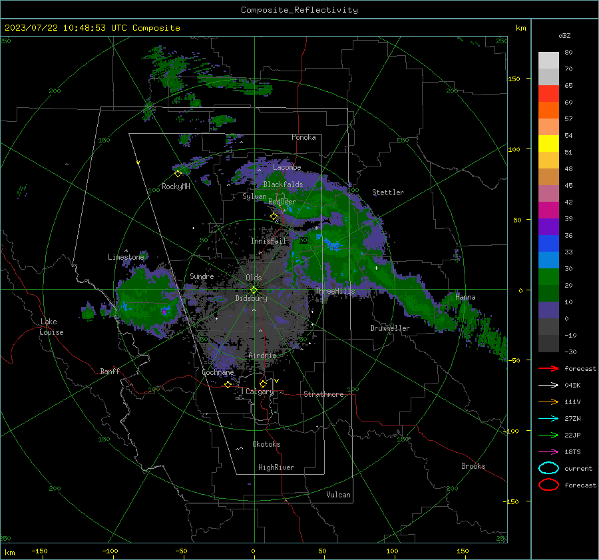Click the ThreeHills label
Image resolution: width=599 pixels, height=560 pixels.
[x=335, y=291]
